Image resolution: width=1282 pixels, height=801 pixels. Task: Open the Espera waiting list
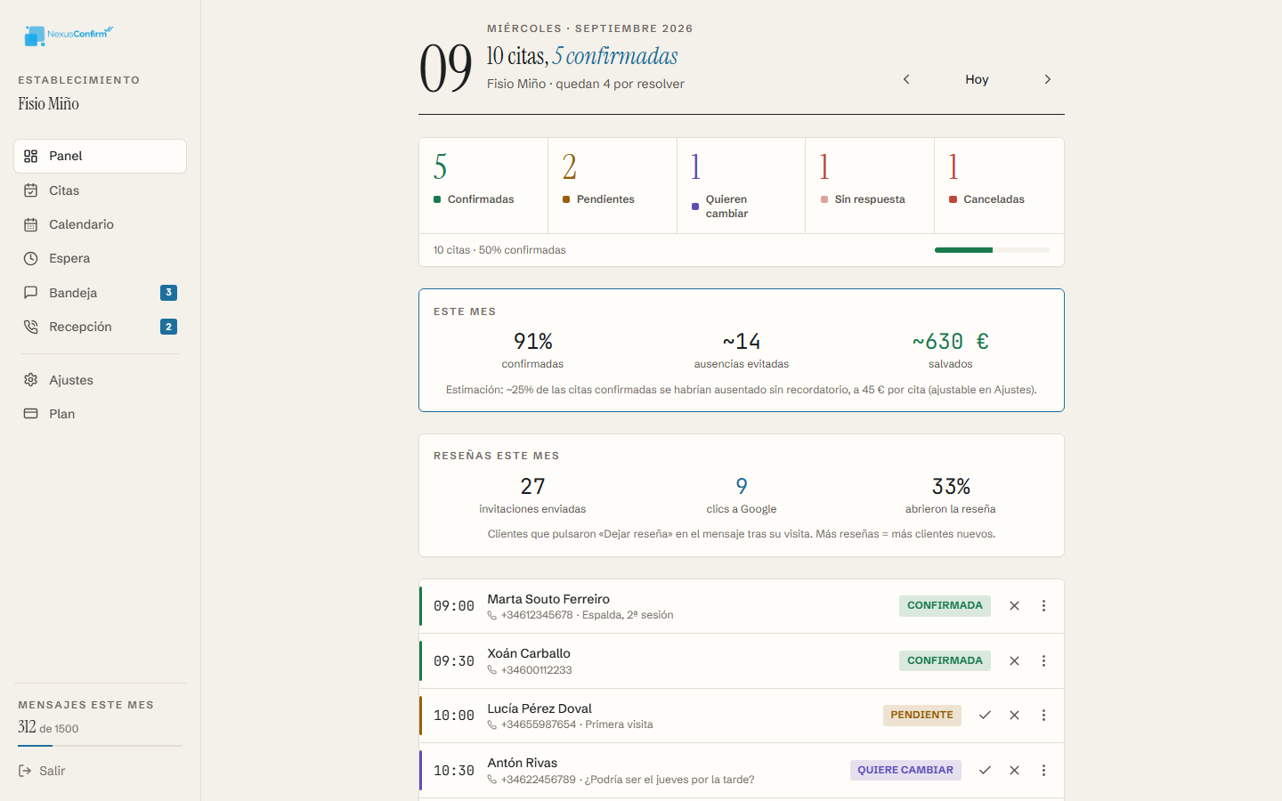pos(100,258)
